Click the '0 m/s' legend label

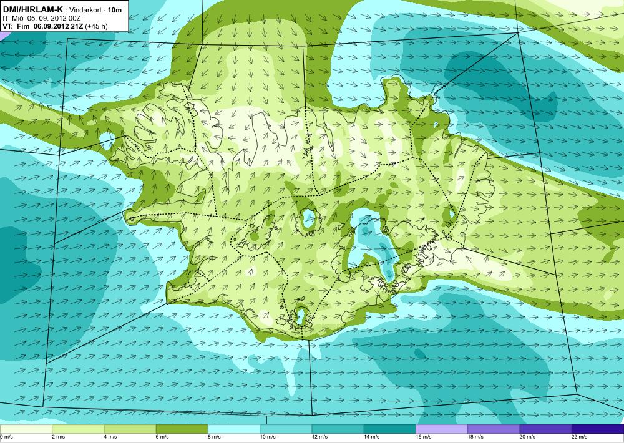click(6, 437)
